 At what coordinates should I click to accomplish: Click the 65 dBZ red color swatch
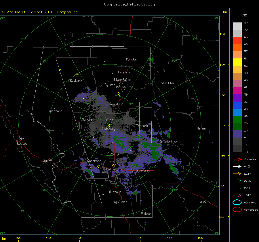237,40
